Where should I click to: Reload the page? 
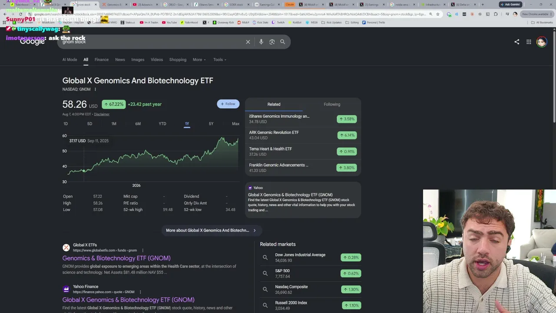pyautogui.click(x=20, y=14)
